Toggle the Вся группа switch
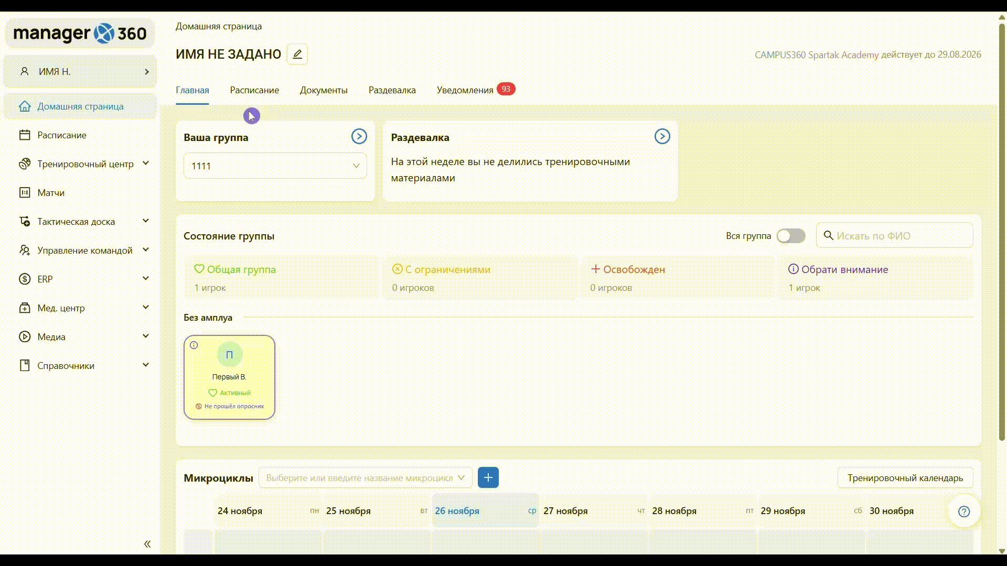 [790, 236]
